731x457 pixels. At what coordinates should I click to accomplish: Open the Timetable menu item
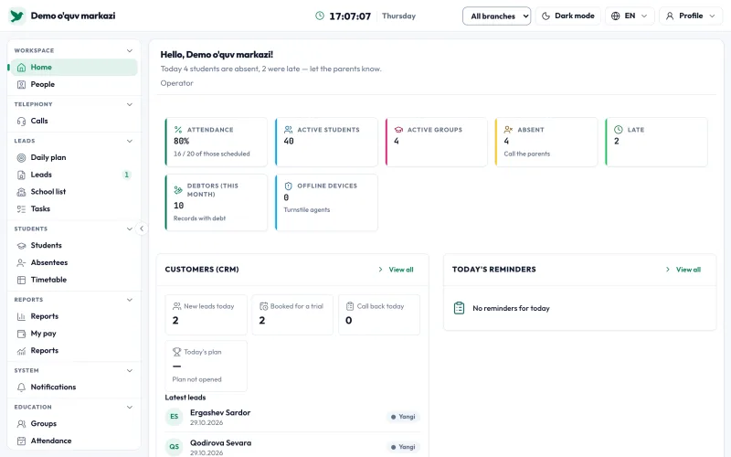click(74, 280)
